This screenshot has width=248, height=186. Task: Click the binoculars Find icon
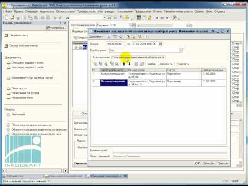68,18
